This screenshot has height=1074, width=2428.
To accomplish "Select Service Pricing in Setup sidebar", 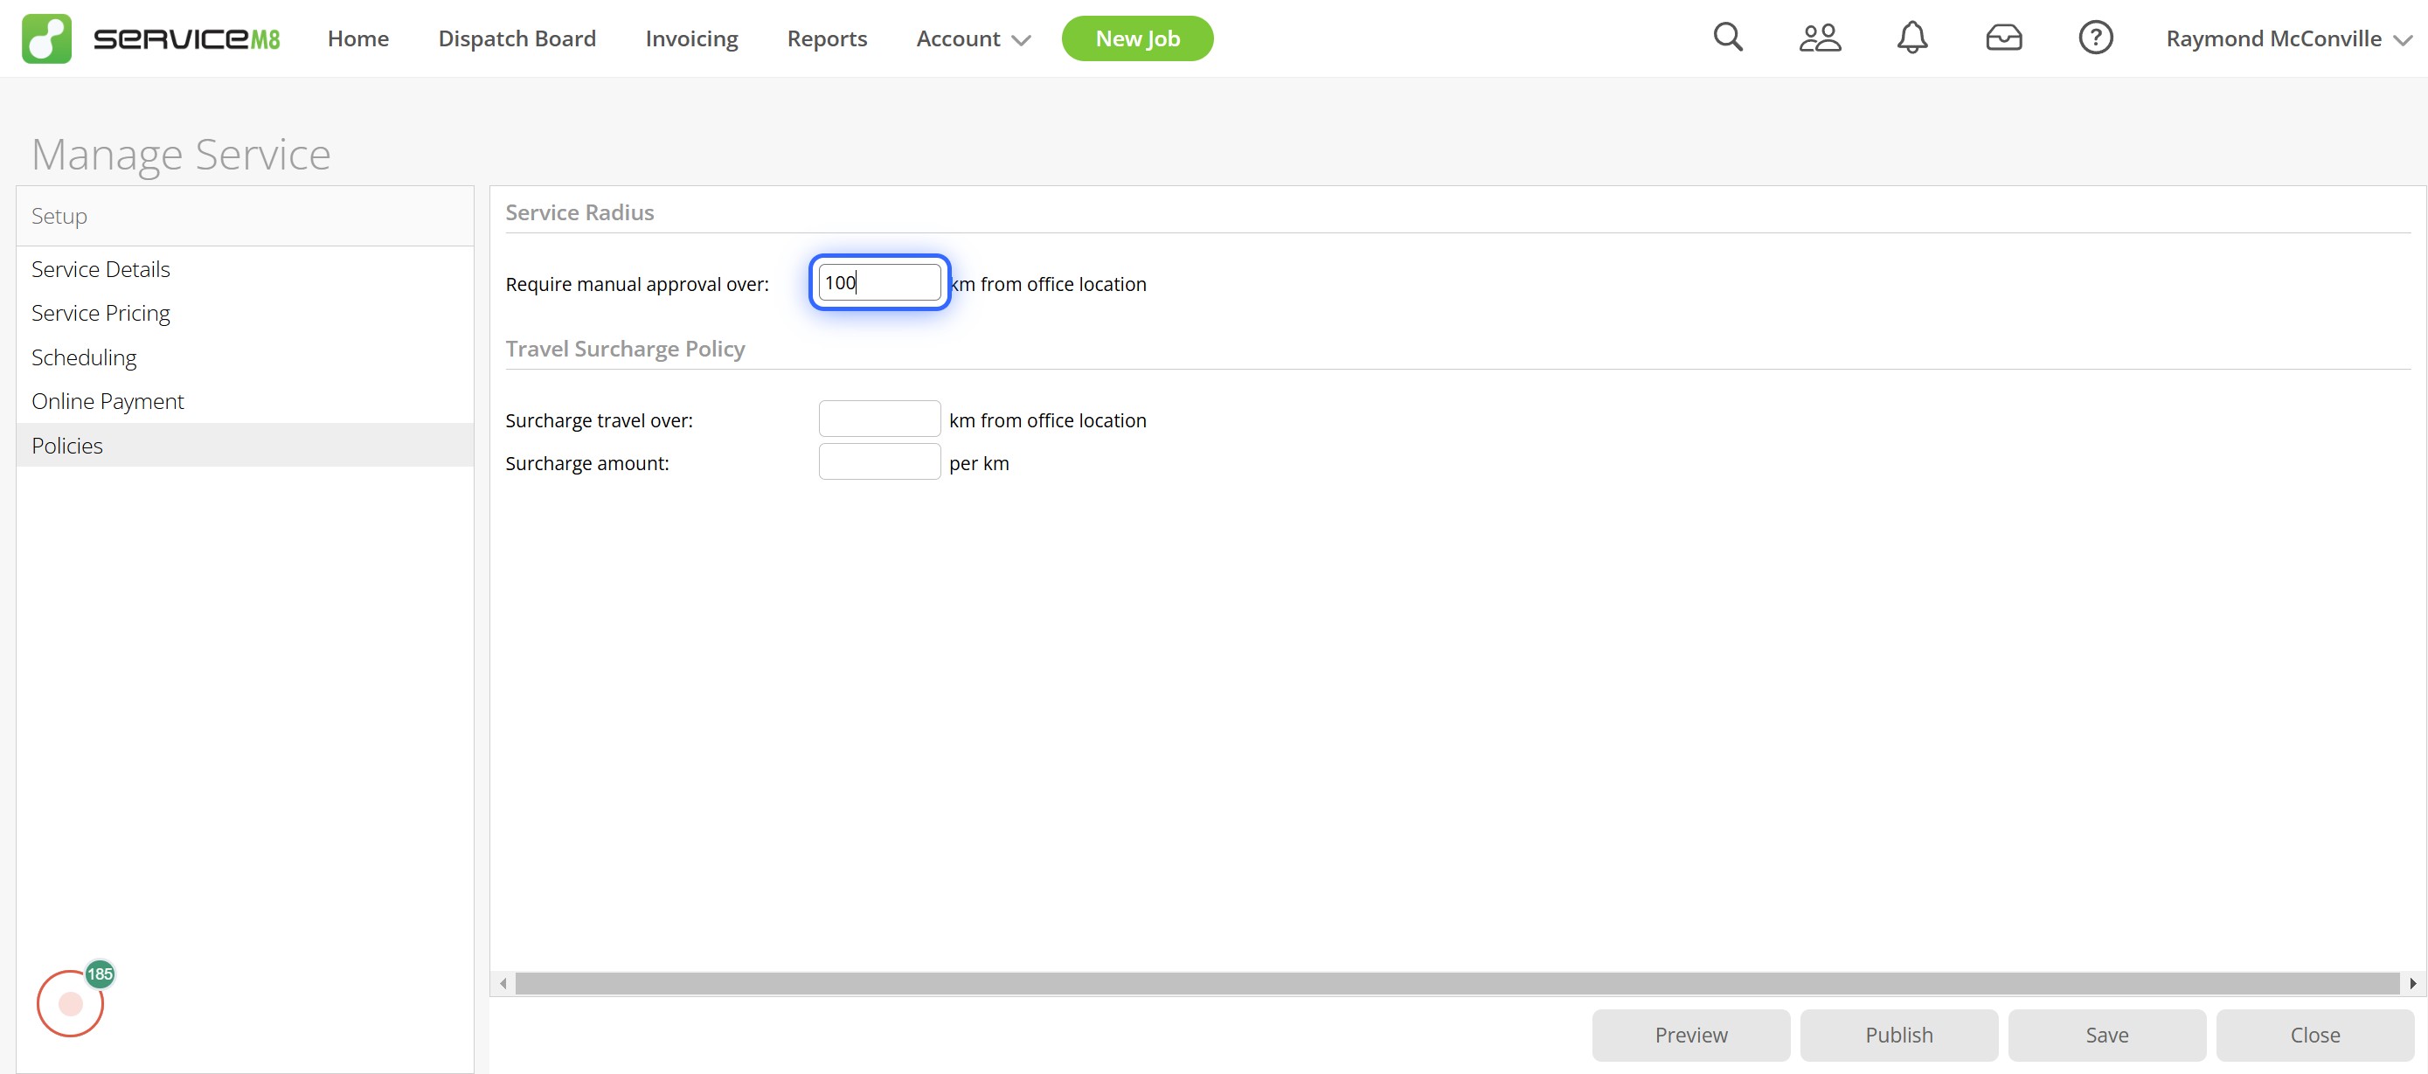I will (x=244, y=313).
